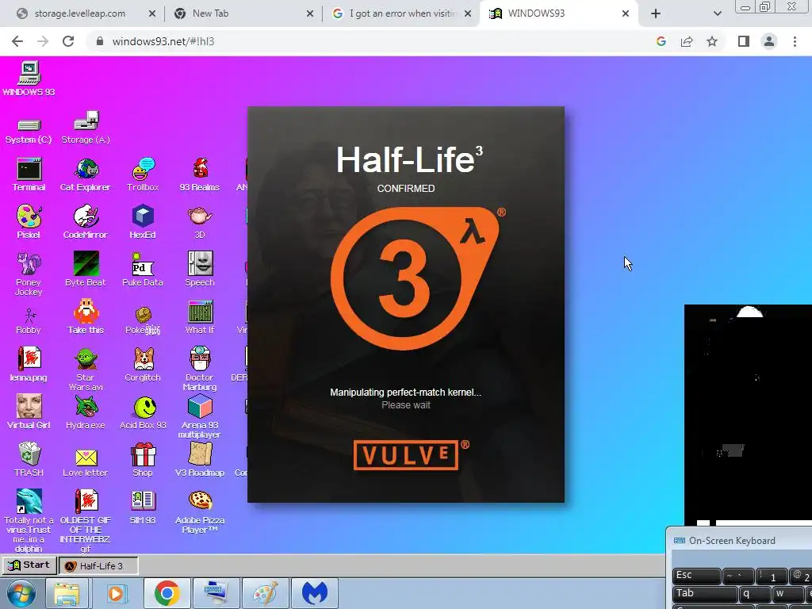The height and width of the screenshot is (609, 812).
Task: Open a new browser tab
Action: [656, 13]
